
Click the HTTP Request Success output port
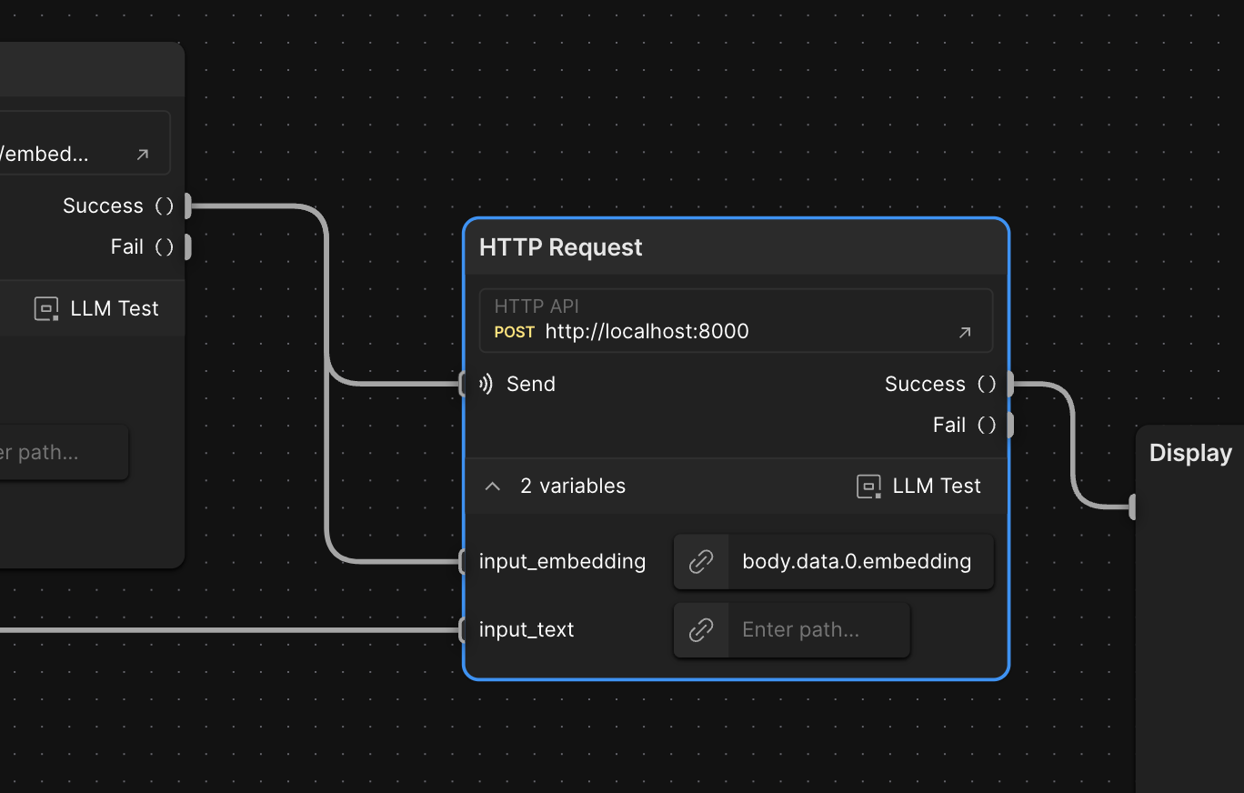[x=1009, y=385]
